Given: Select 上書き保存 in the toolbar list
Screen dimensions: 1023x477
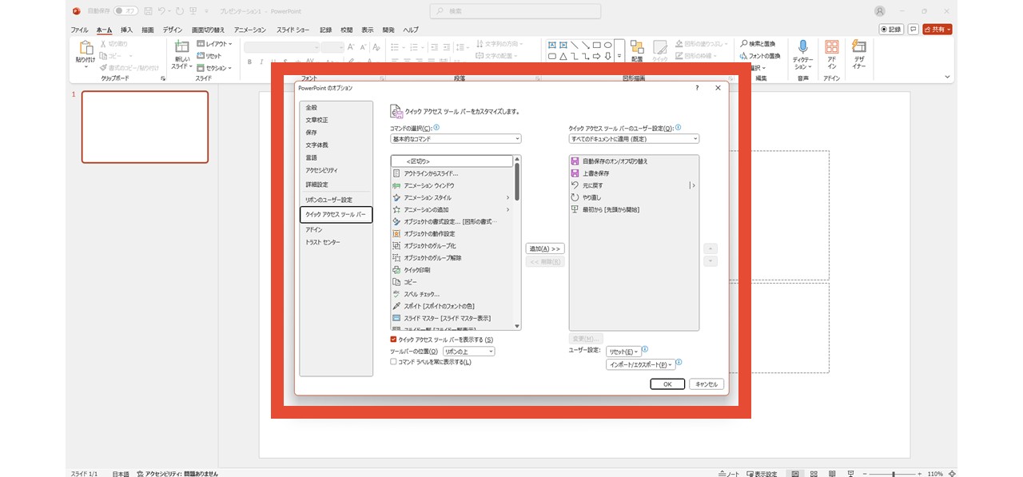Looking at the screenshot, I should 633,173.
